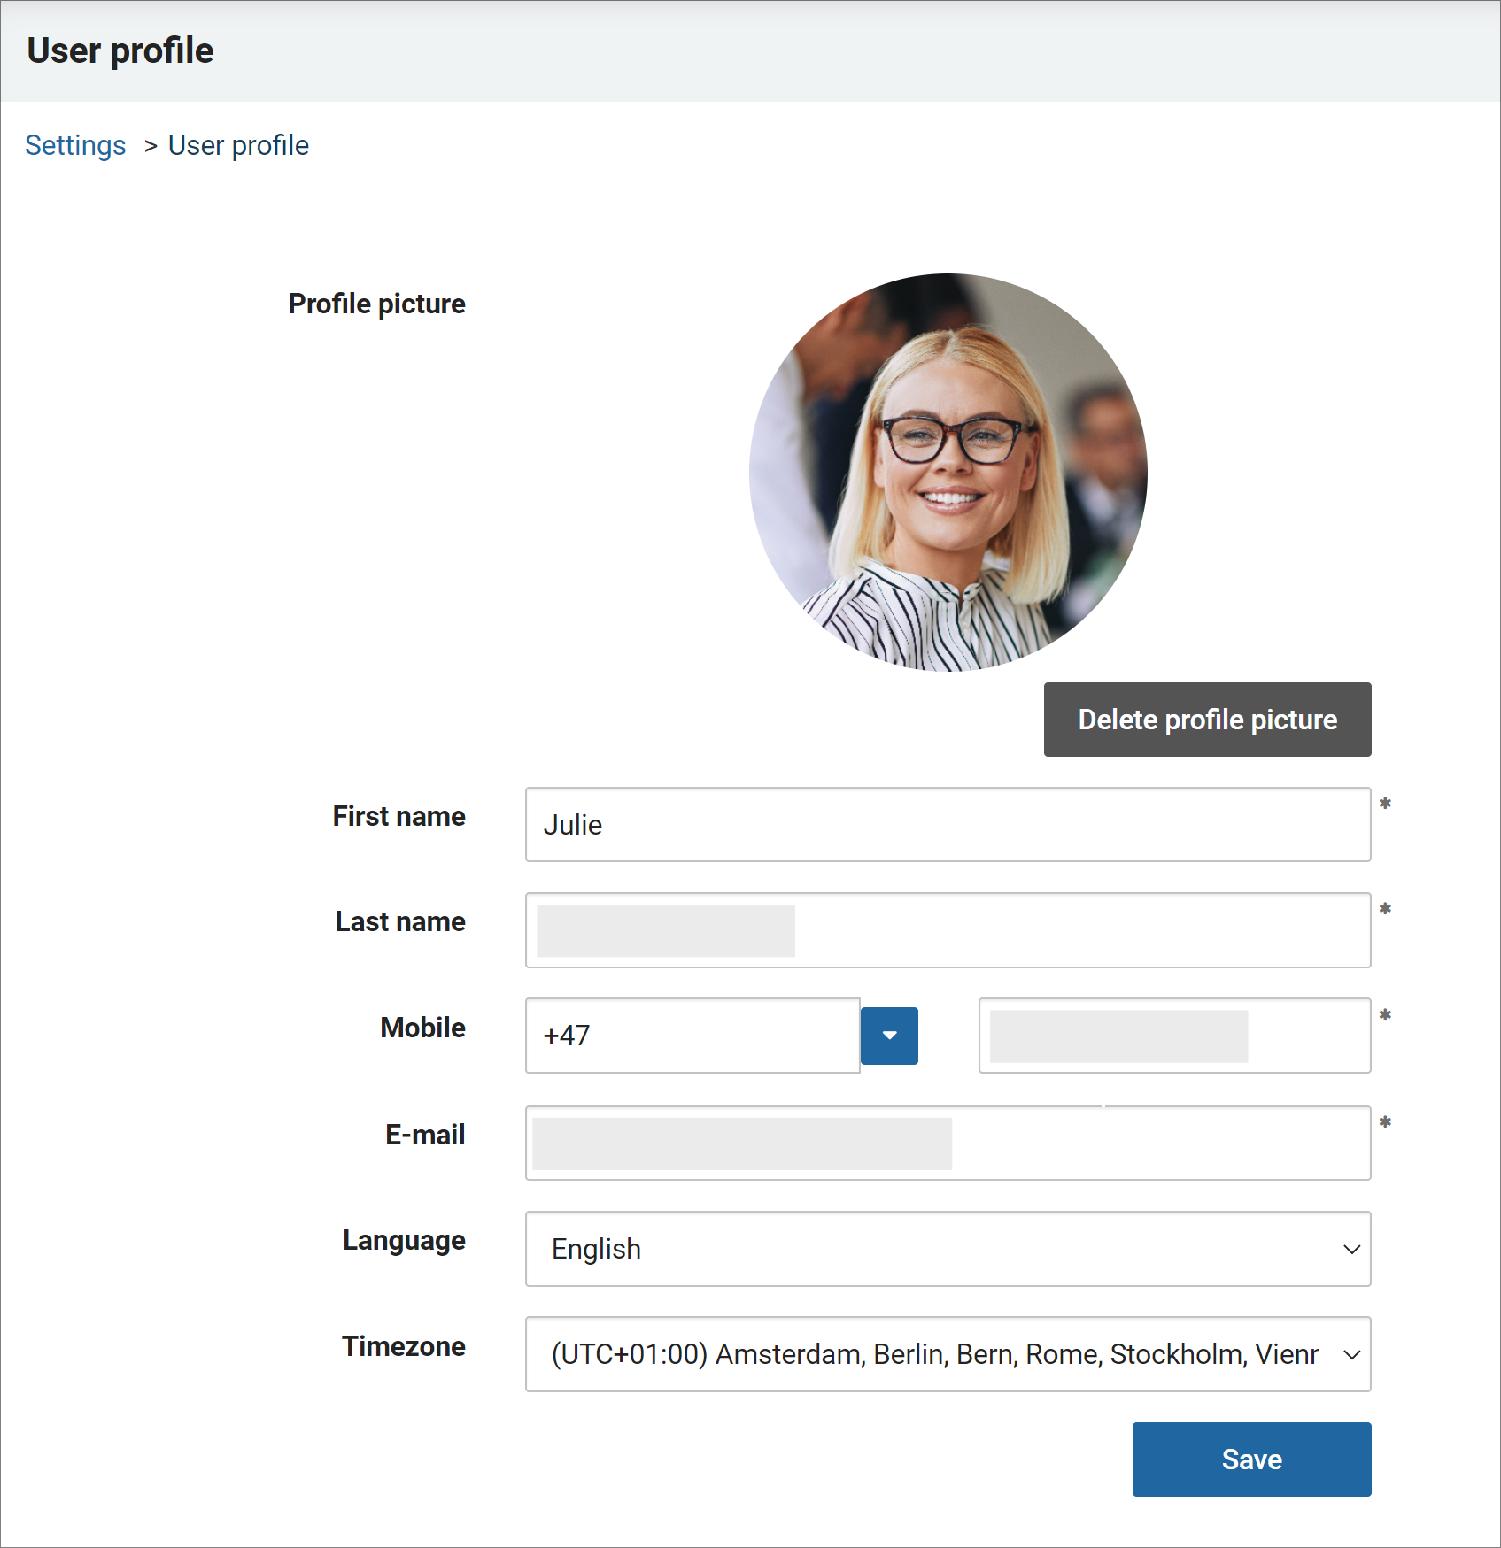
Task: Click the First name field containing Julie
Action: 948,824
